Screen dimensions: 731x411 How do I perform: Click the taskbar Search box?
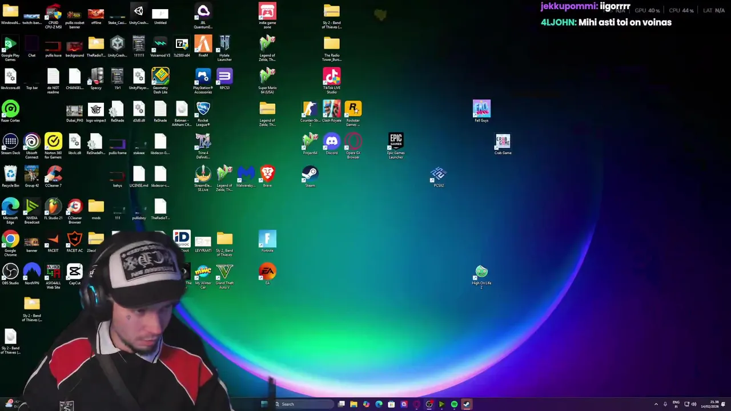(x=303, y=404)
